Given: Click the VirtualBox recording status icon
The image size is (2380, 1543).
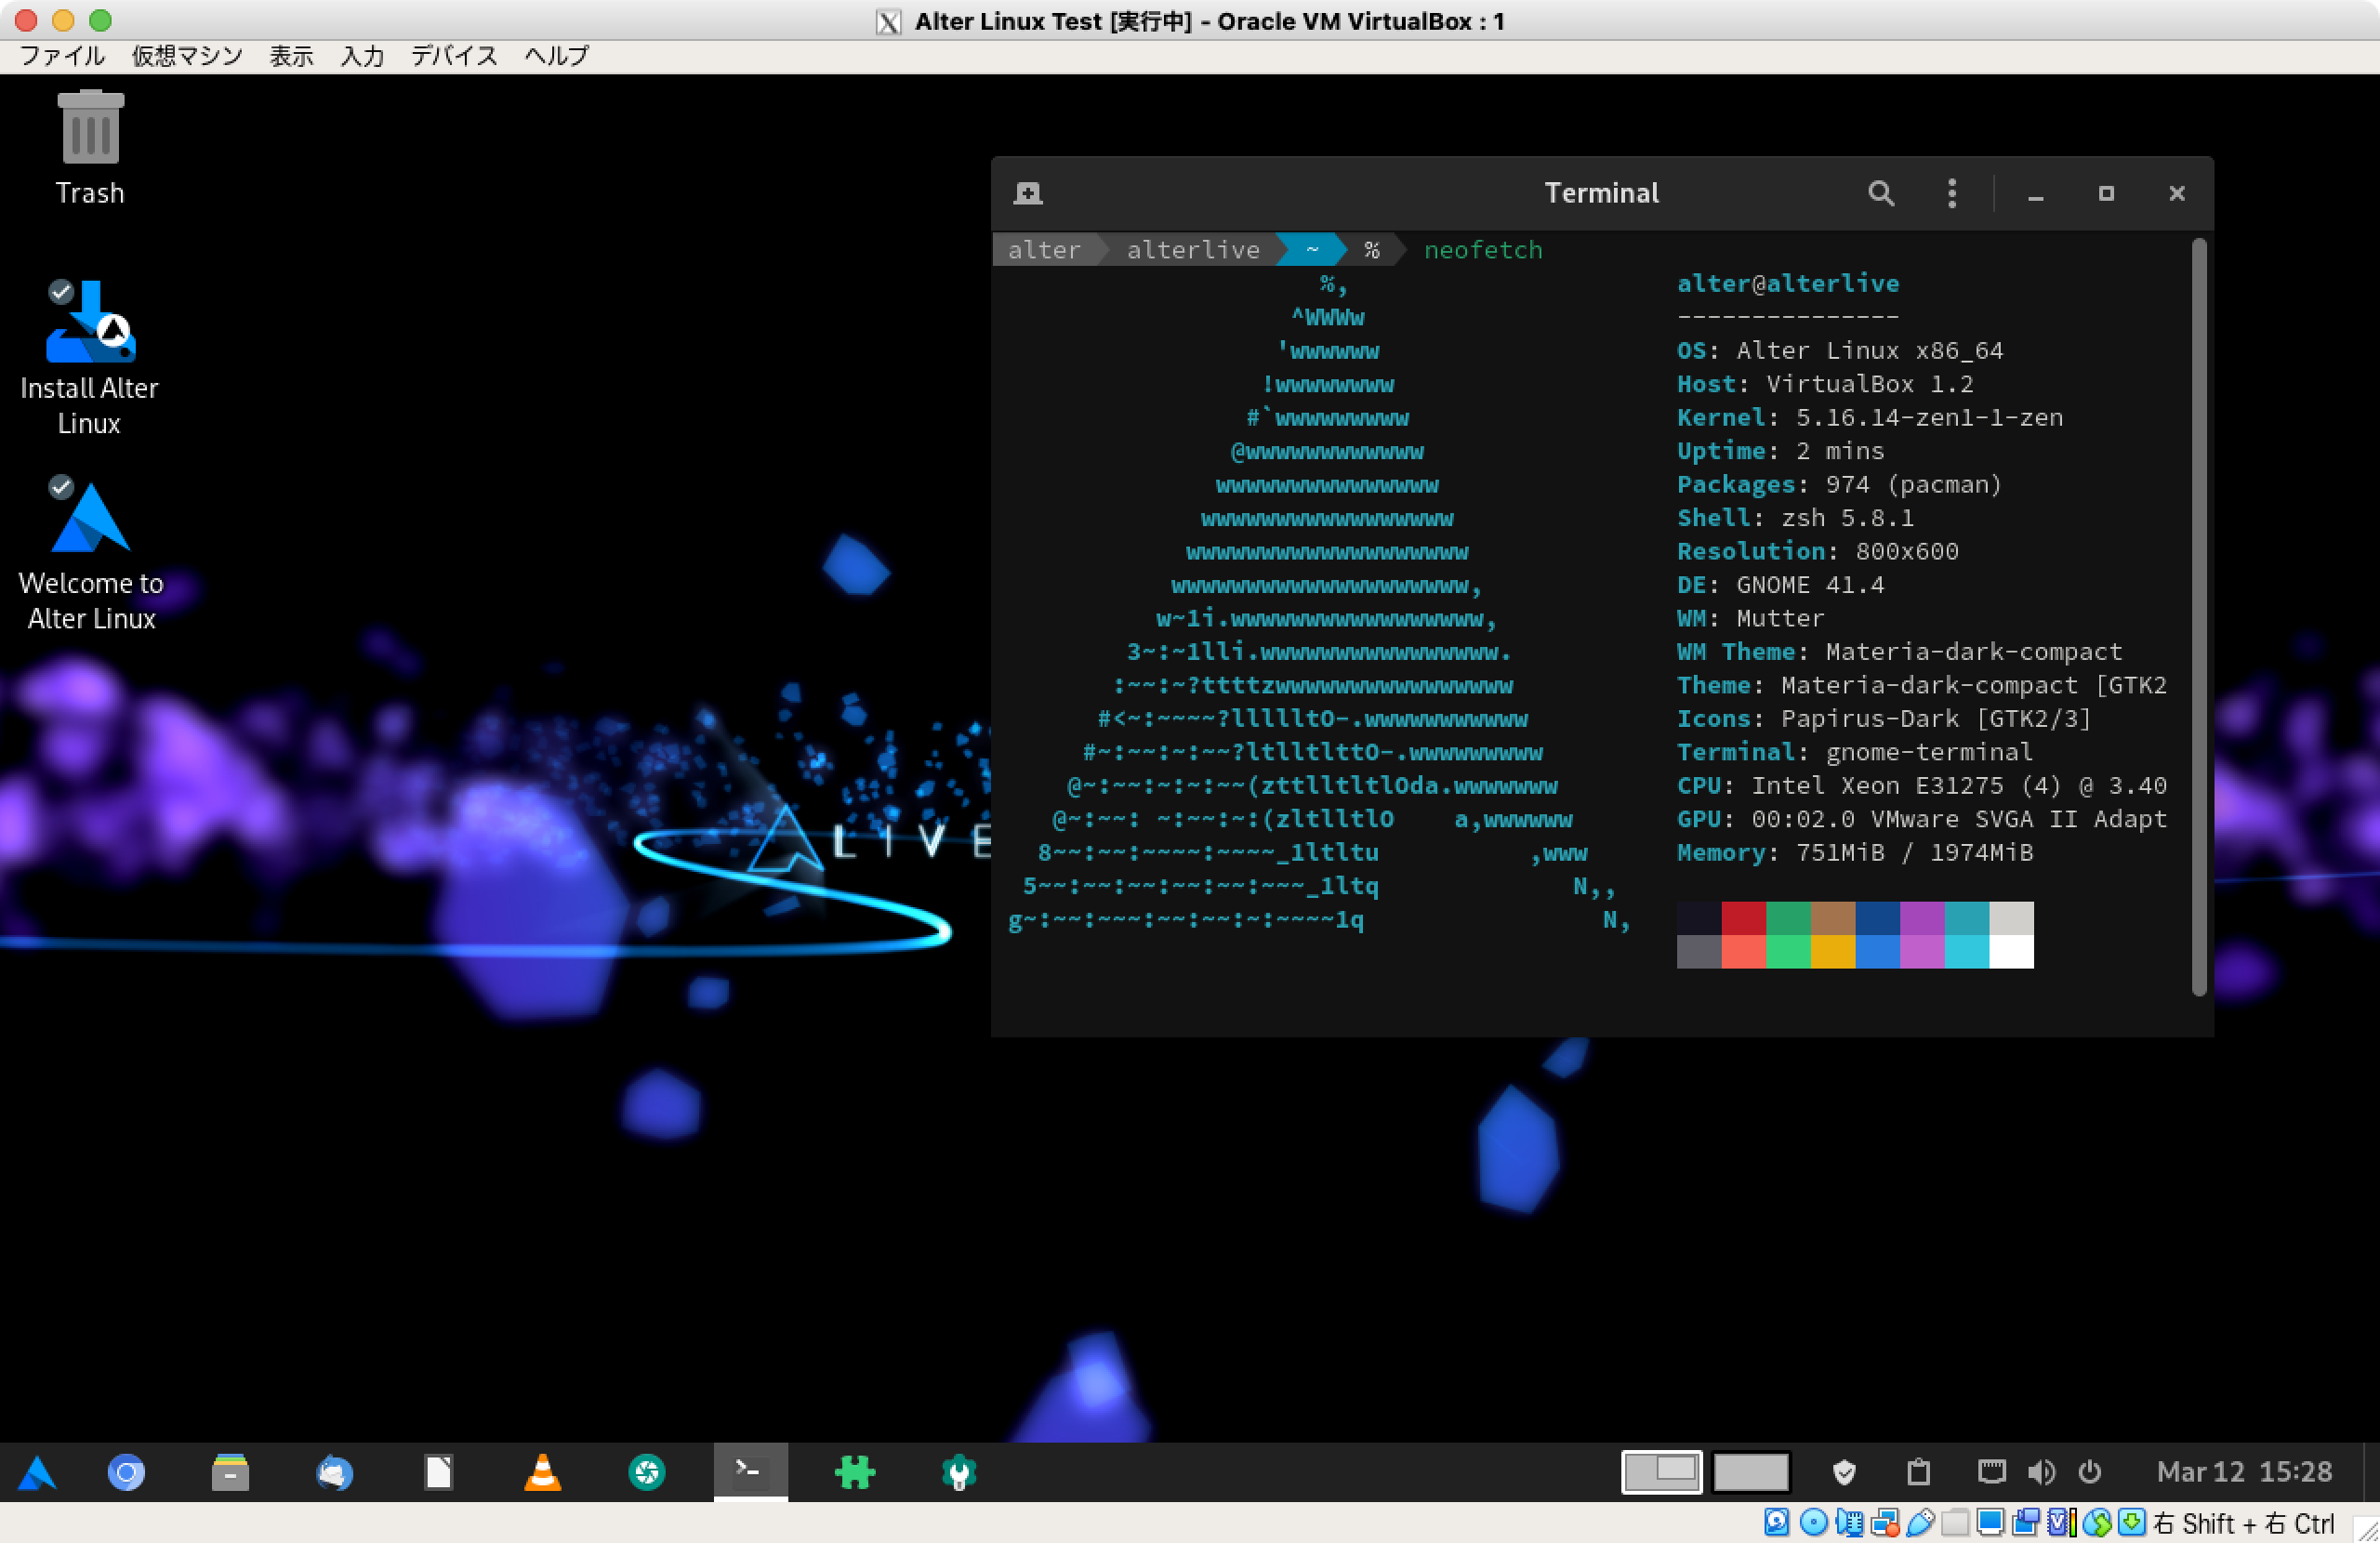Looking at the screenshot, I should pos(2026,1522).
